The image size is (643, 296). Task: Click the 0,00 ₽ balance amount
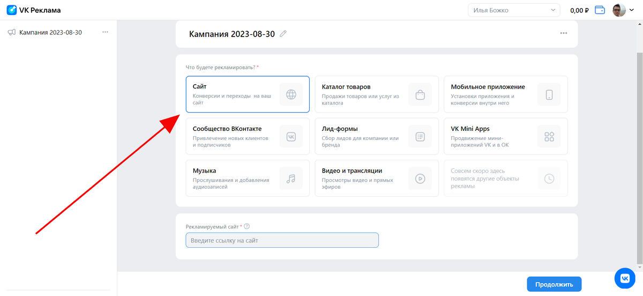click(580, 10)
